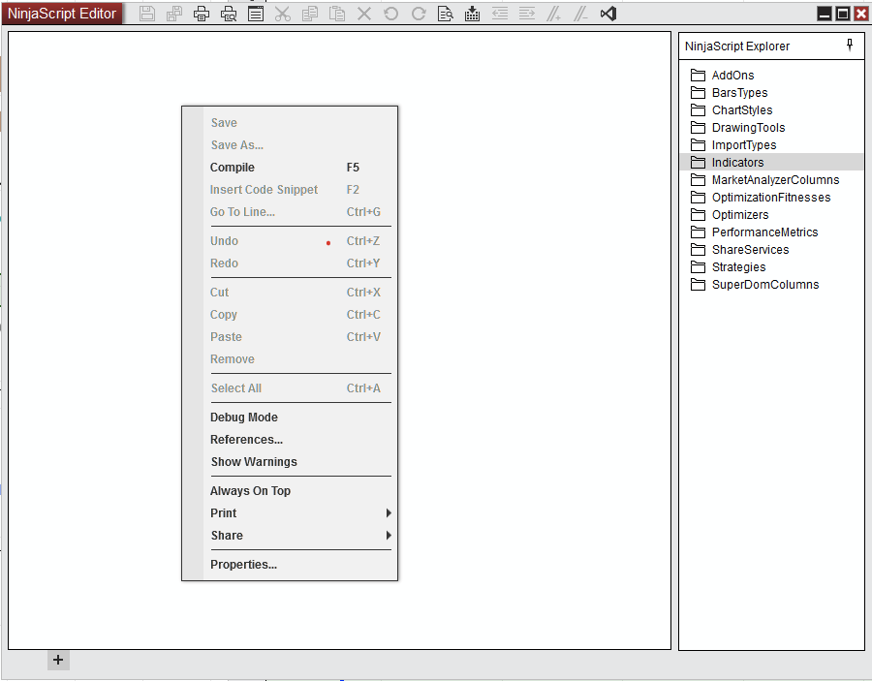Click the Comment Selection toolbar icon
The width and height of the screenshot is (872, 681).
pos(553,14)
